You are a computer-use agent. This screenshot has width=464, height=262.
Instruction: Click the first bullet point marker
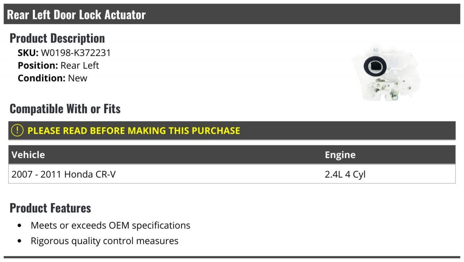pos(20,225)
